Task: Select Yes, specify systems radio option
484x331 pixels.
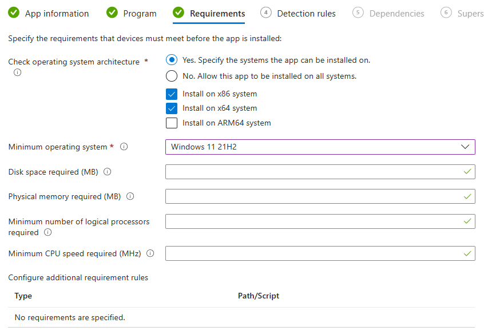Action: point(172,60)
